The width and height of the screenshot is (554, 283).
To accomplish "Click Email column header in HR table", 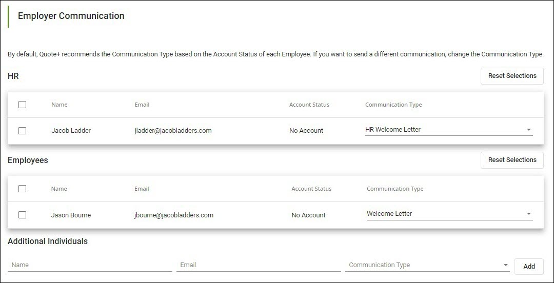I will pyautogui.click(x=142, y=105).
